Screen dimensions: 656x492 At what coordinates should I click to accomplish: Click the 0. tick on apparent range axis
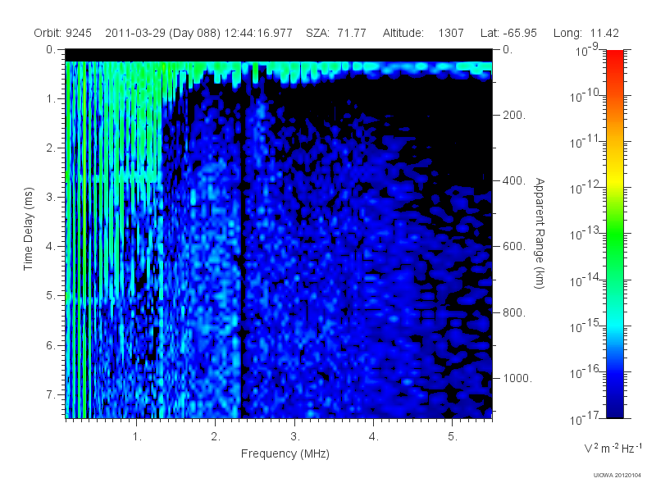pyautogui.click(x=508, y=50)
